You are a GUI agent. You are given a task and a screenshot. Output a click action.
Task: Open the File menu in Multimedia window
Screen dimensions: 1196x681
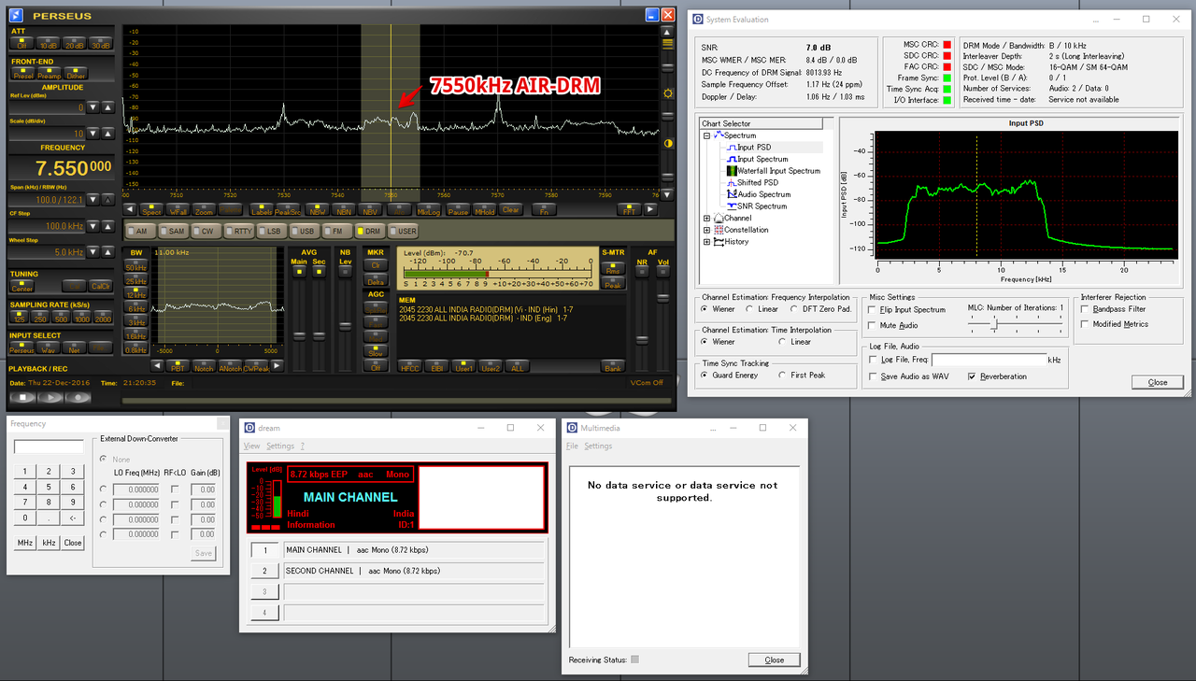coord(572,447)
